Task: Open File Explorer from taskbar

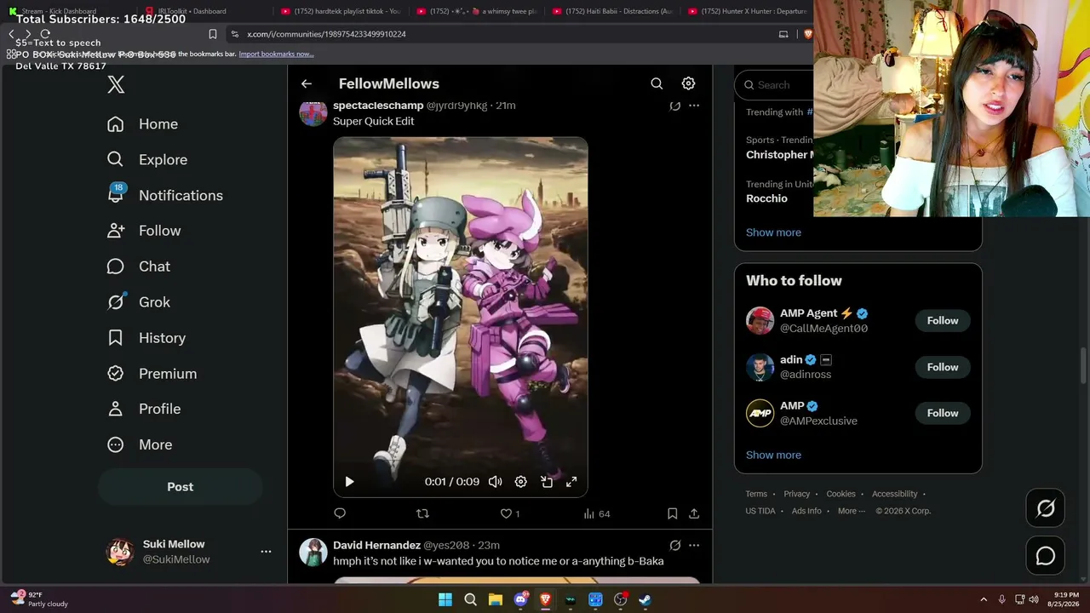Action: coord(495,599)
